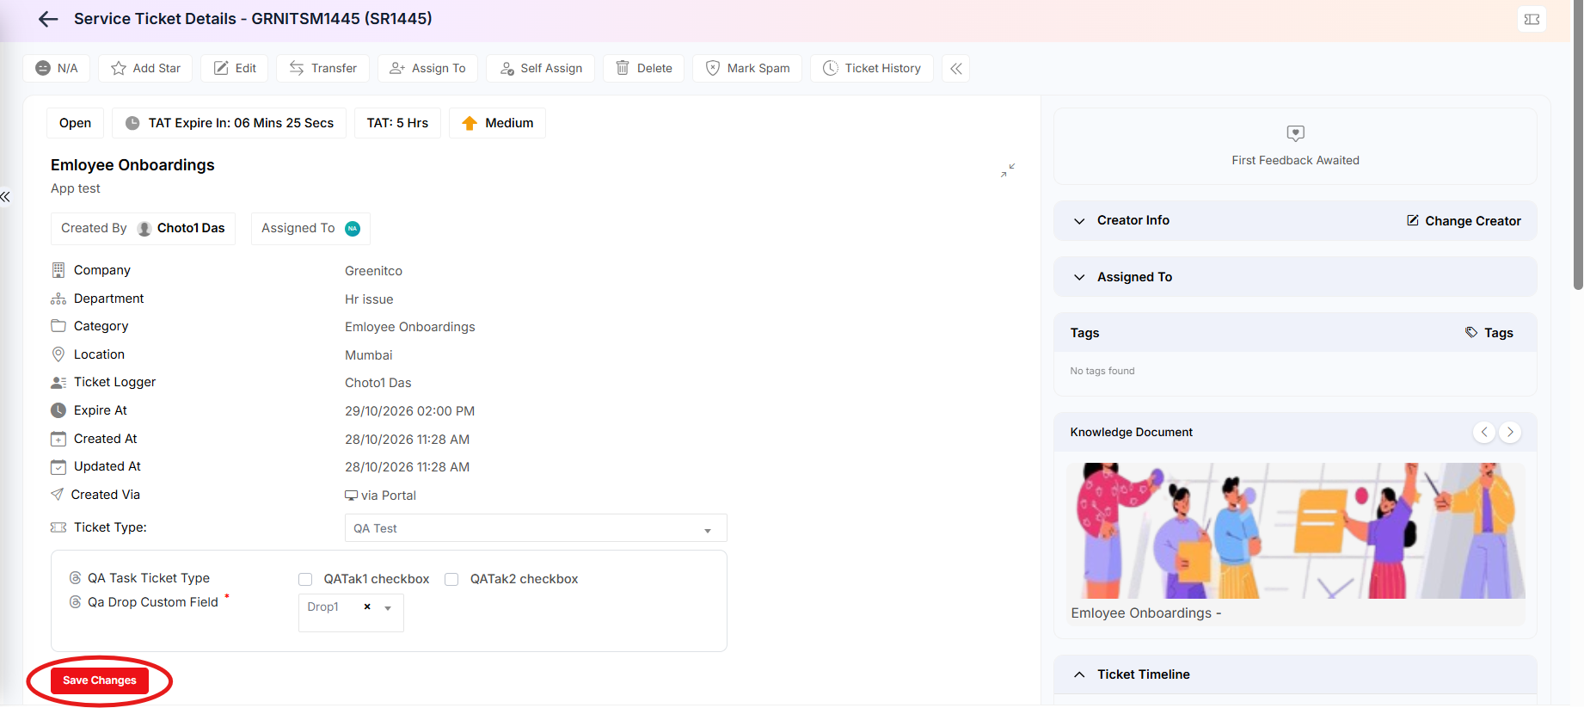Click the page vertical scrollbar
This screenshot has height=708, width=1584.
1578,145
